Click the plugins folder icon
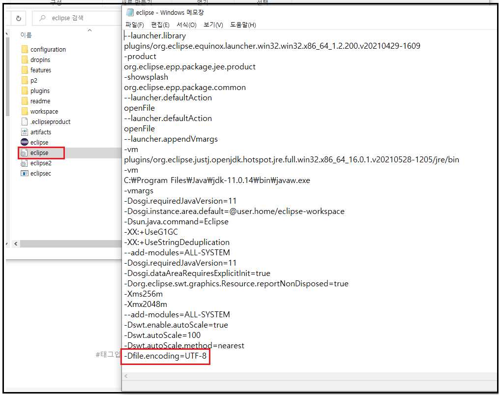 25,91
